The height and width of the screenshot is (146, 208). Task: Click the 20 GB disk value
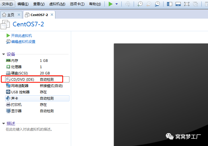pyautogui.click(x=45, y=73)
